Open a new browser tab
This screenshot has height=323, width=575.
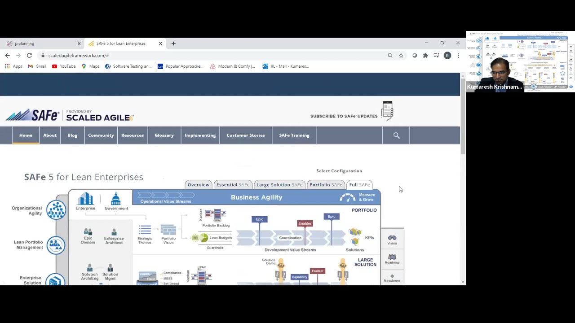[173, 44]
